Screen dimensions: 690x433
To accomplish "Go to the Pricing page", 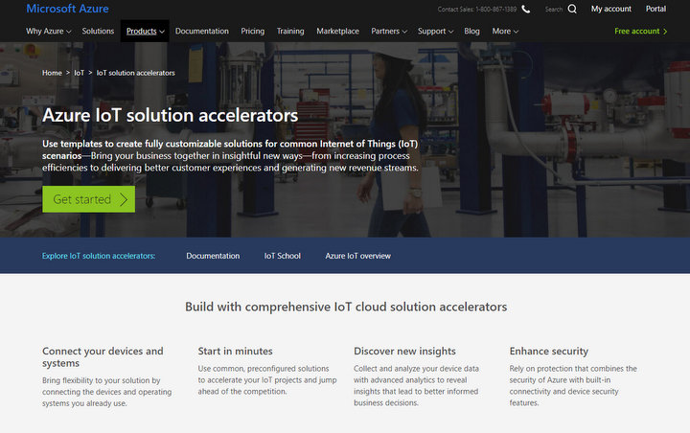I will pos(253,32).
